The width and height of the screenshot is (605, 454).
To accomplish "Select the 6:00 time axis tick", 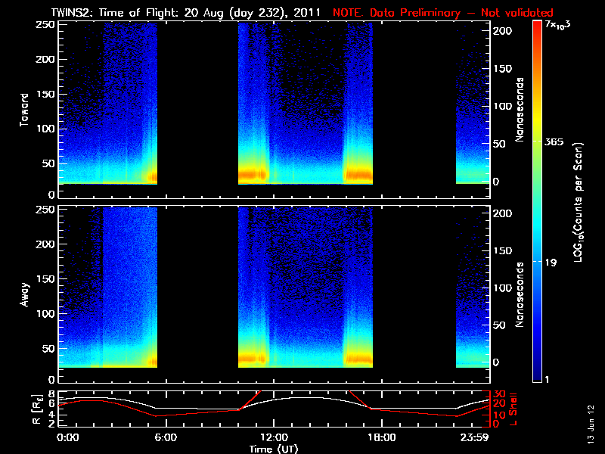I will click(x=166, y=437).
